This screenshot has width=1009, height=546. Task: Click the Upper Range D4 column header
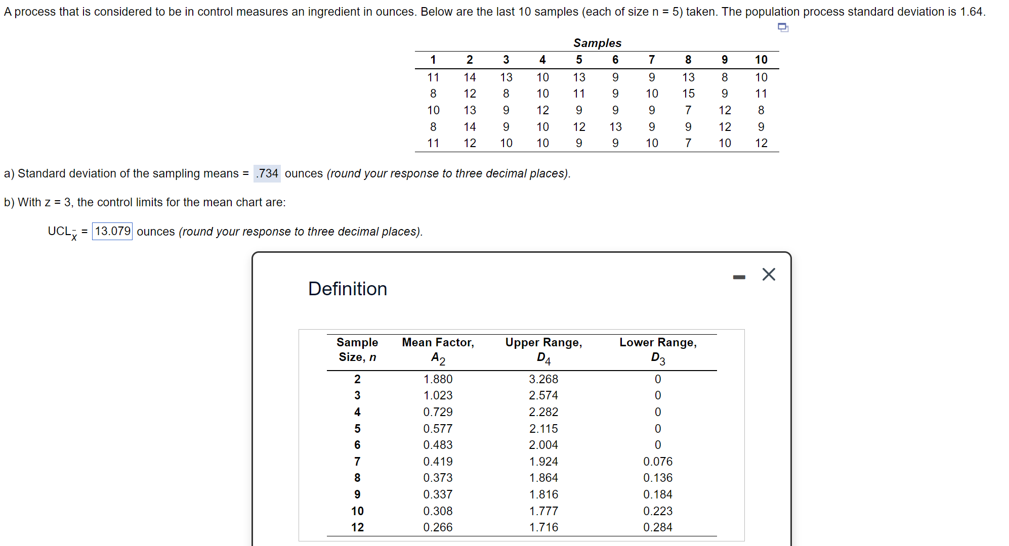click(x=543, y=350)
